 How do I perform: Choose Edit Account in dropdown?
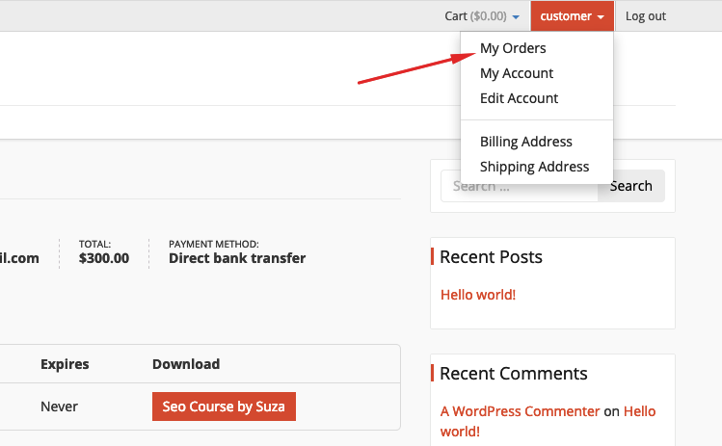(519, 98)
